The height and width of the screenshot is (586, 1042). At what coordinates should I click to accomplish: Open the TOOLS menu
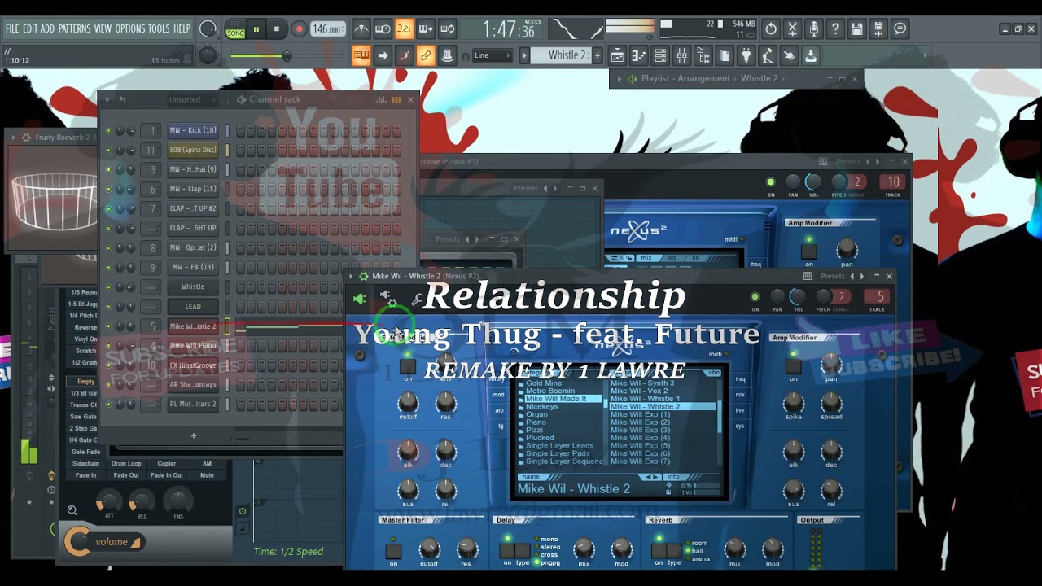159,28
